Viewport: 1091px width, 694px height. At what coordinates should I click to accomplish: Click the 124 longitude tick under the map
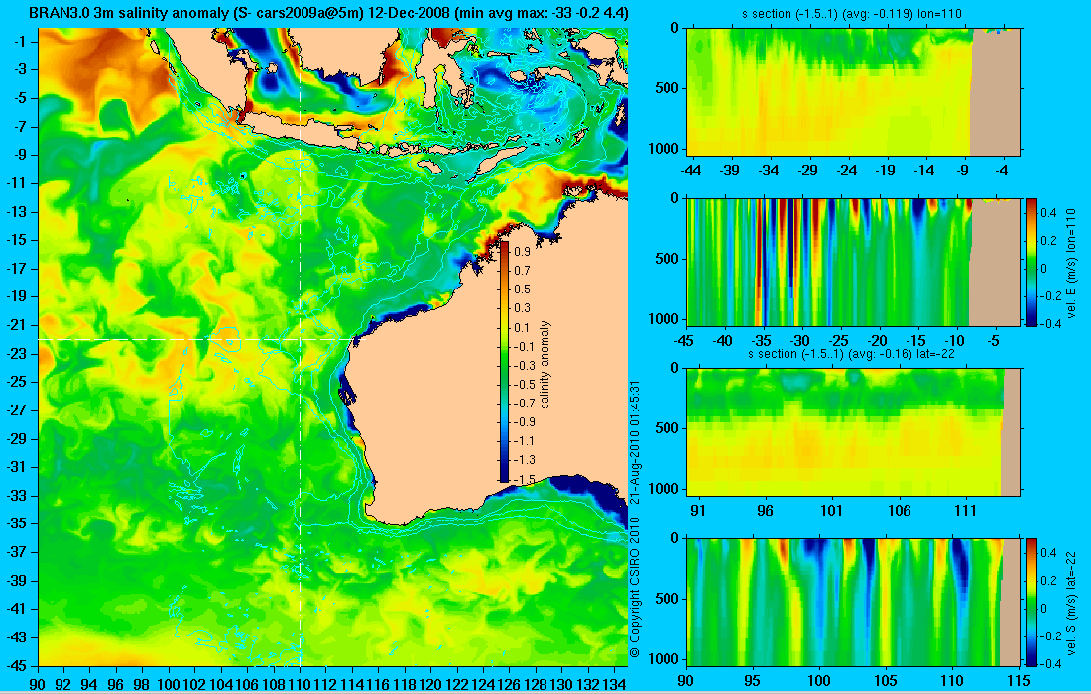483,683
